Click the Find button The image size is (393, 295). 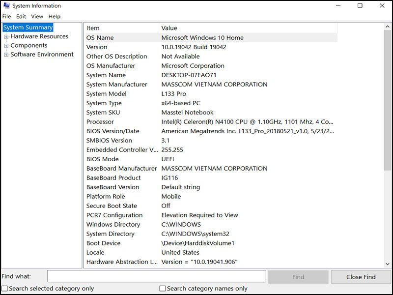pyautogui.click(x=298, y=276)
